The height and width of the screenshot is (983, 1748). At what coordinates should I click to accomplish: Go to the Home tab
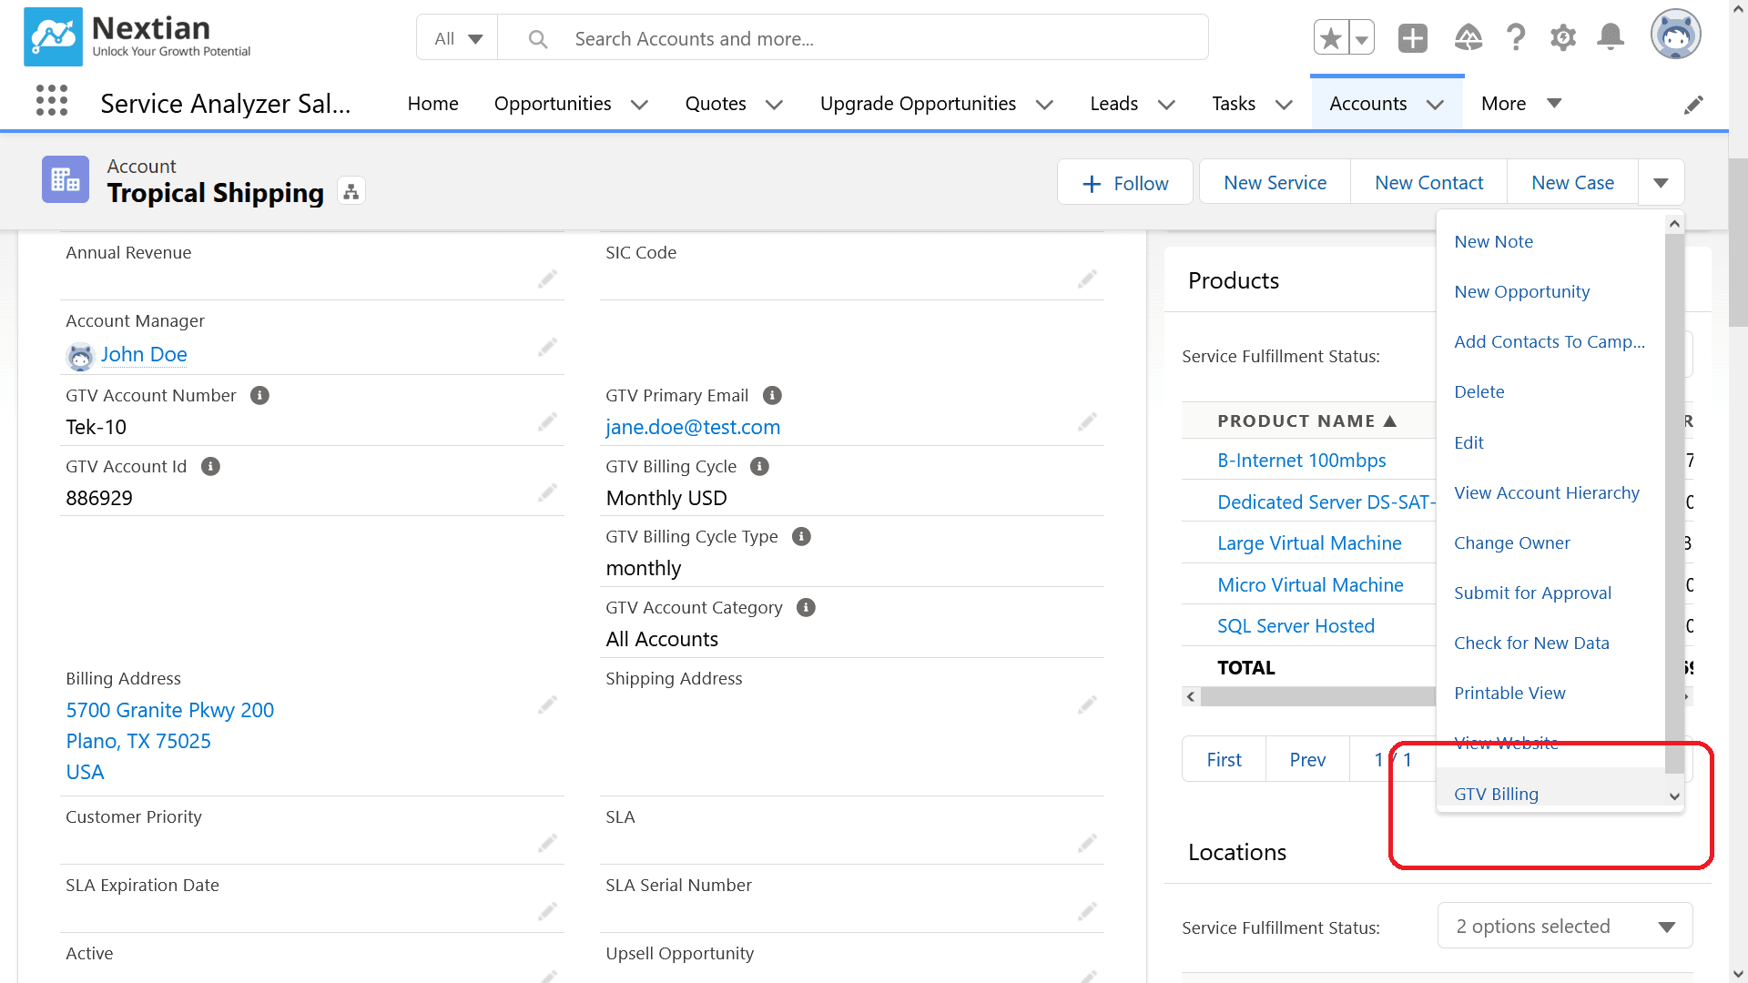coord(432,104)
